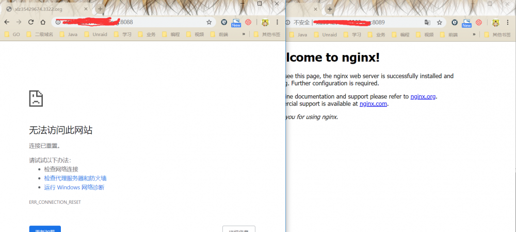Image resolution: width=516 pixels, height=232 pixels.
Task: Click forward arrow in the left browser window
Action: pos(19,22)
